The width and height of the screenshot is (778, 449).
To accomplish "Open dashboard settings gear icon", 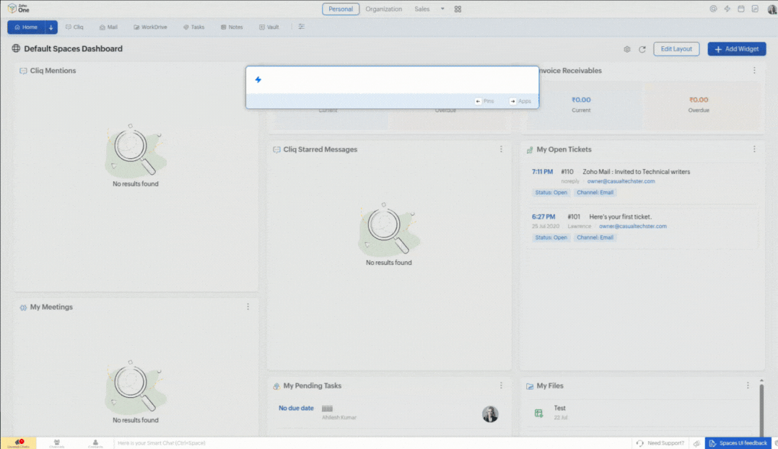I will (626, 49).
